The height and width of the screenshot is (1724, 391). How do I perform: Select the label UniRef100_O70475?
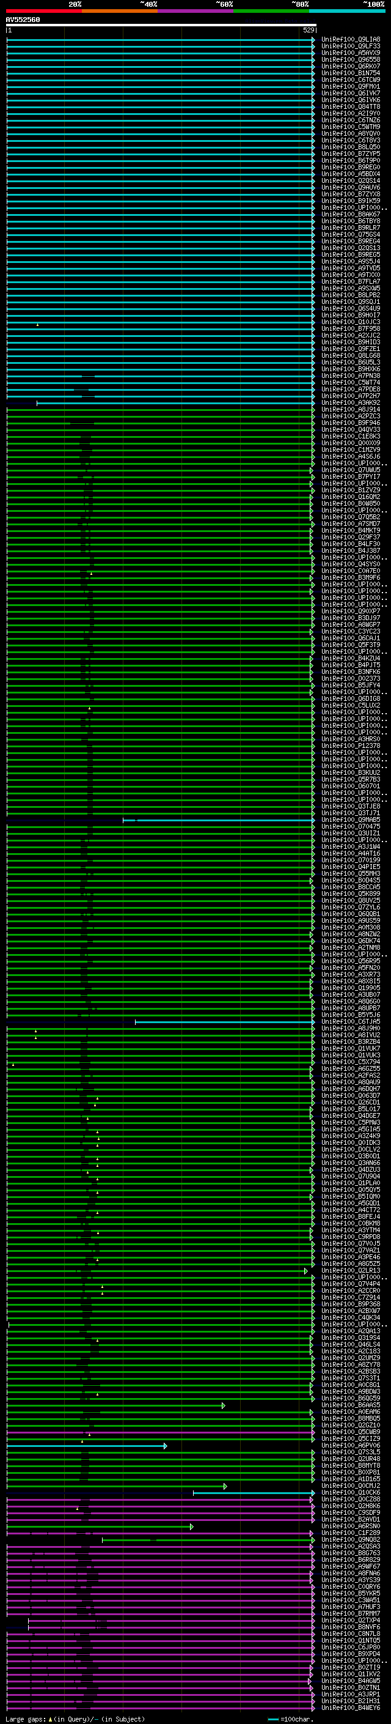tap(351, 827)
